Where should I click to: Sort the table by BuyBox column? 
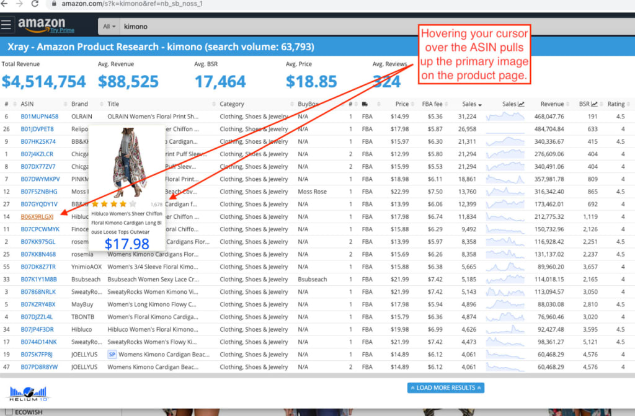(308, 104)
